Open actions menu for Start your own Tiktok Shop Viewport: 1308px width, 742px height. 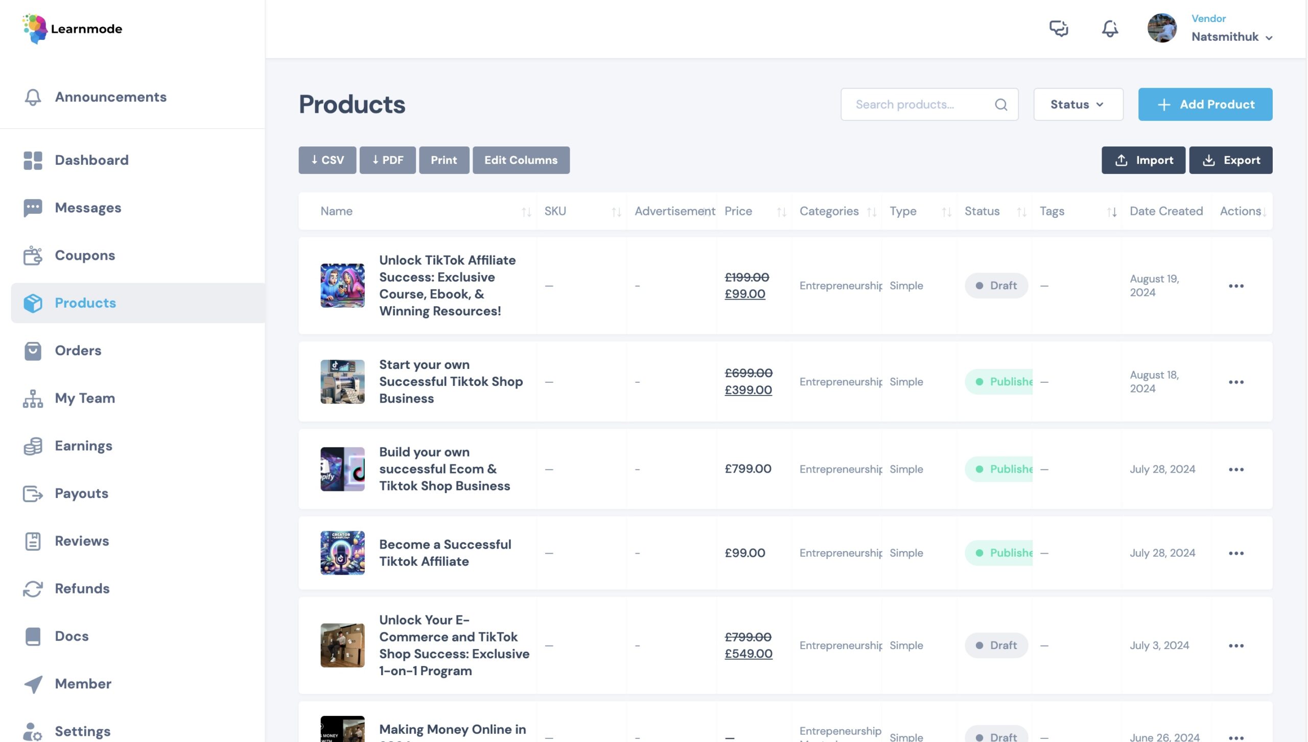click(1236, 382)
